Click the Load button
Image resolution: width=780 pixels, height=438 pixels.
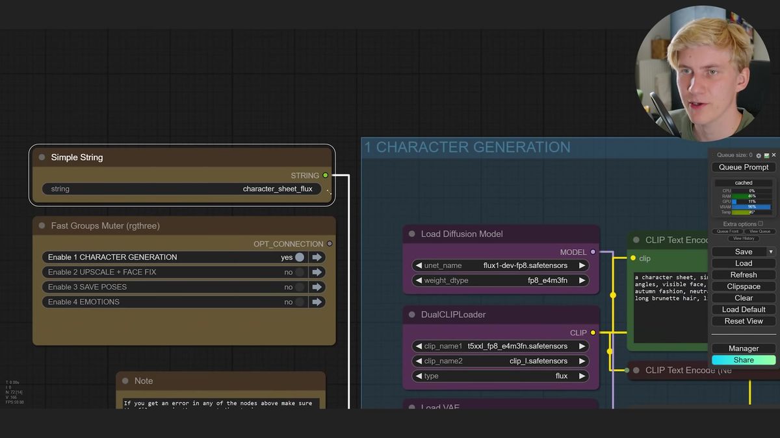744,263
